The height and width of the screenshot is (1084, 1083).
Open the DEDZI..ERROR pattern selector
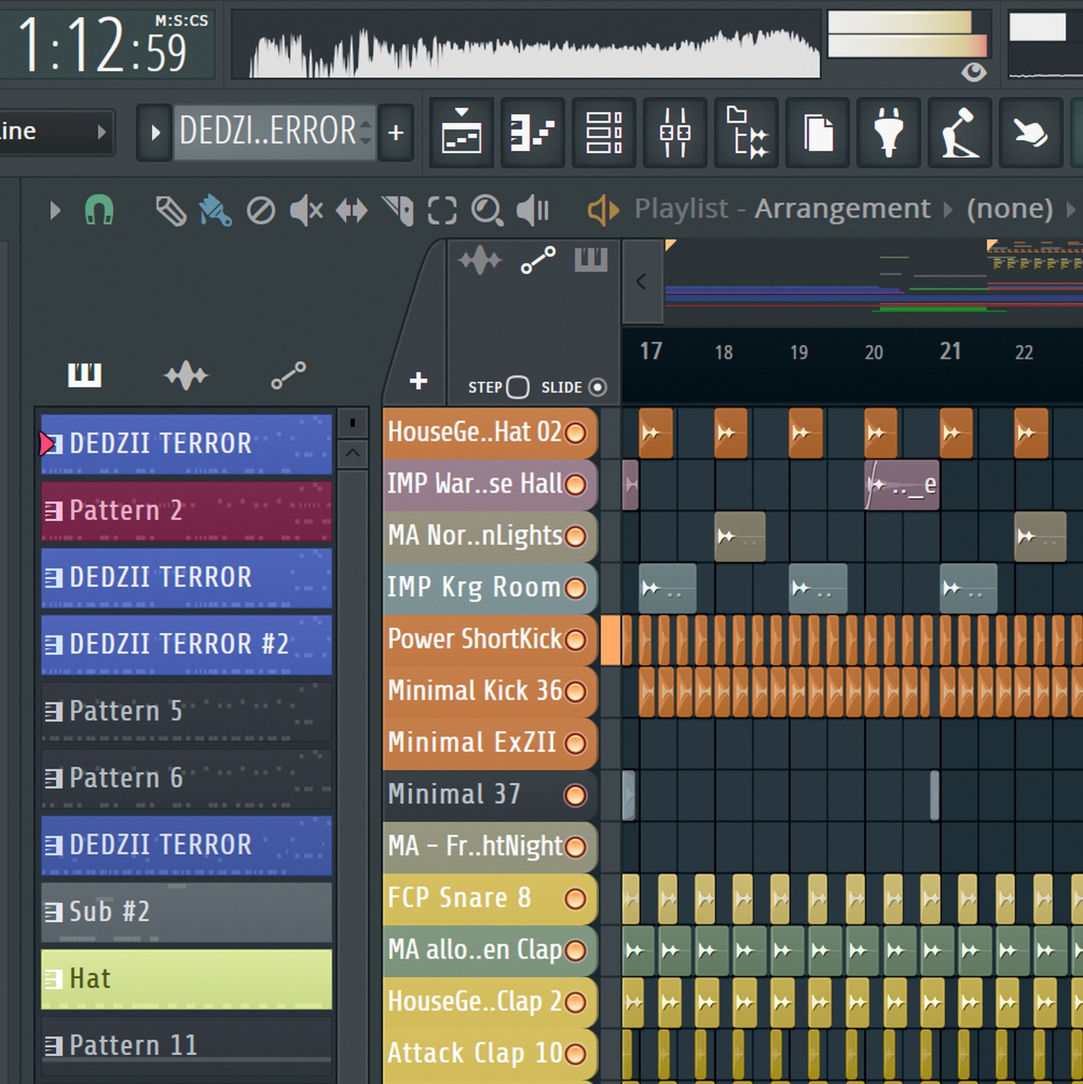tap(275, 132)
